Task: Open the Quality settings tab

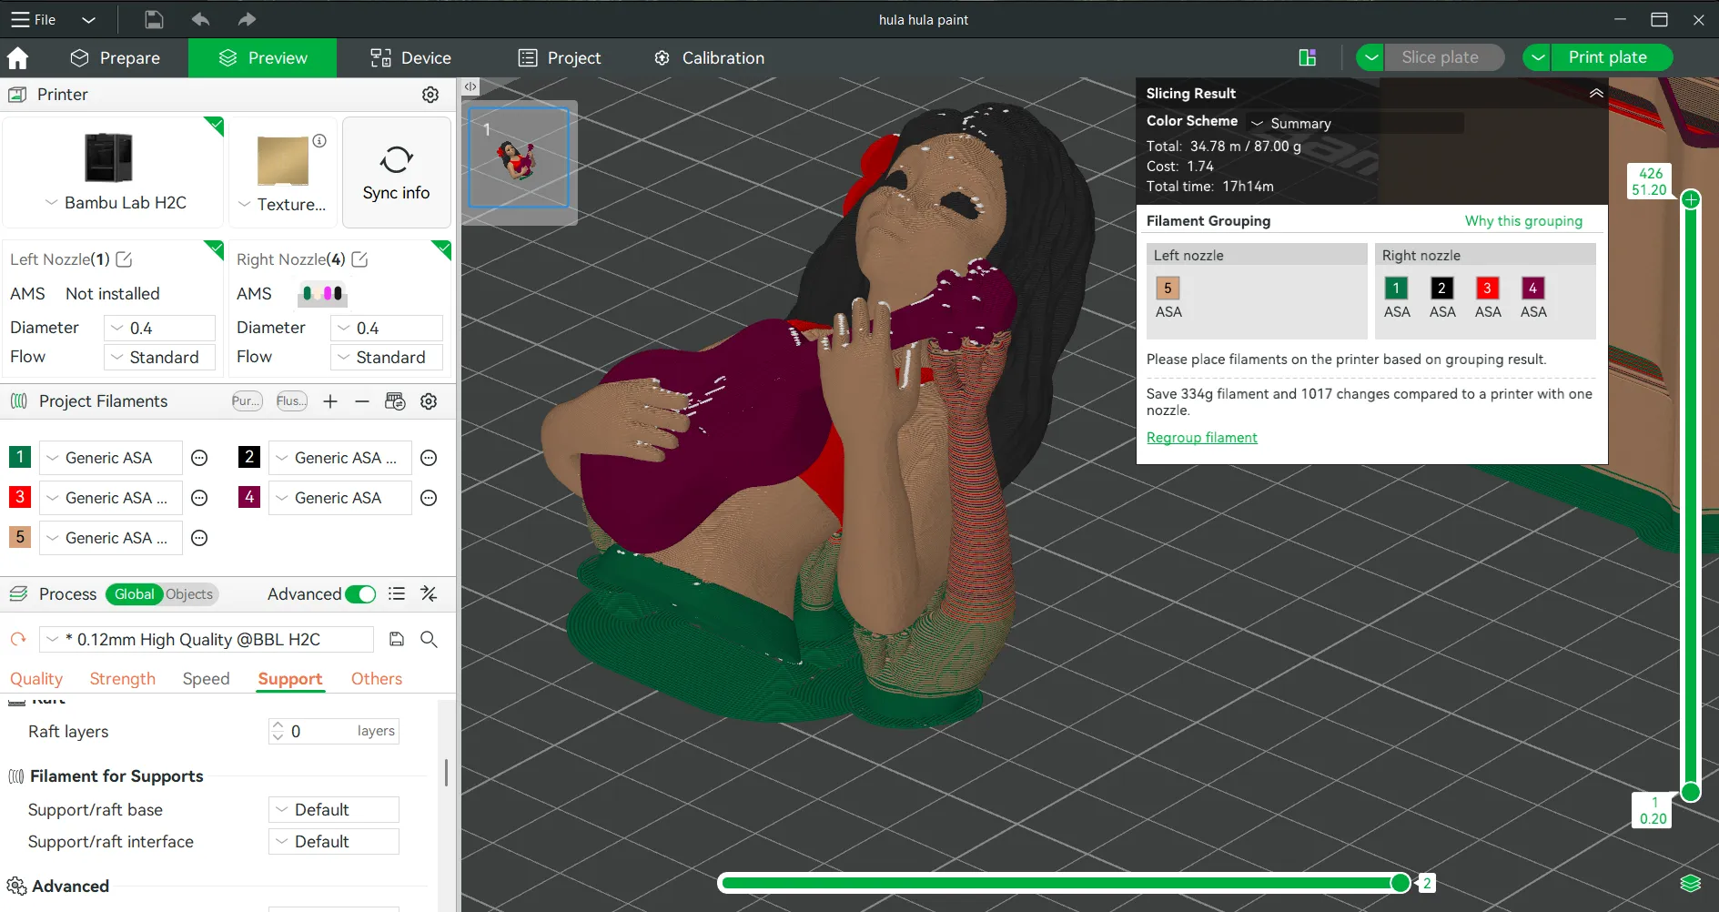Action: [x=36, y=679]
